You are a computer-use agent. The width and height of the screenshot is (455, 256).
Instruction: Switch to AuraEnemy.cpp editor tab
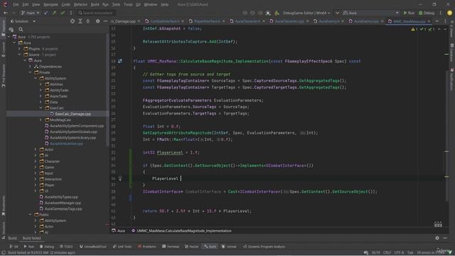pos(365,21)
